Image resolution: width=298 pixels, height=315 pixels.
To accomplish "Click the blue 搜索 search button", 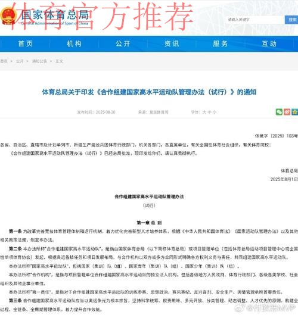I will tap(291, 20).
